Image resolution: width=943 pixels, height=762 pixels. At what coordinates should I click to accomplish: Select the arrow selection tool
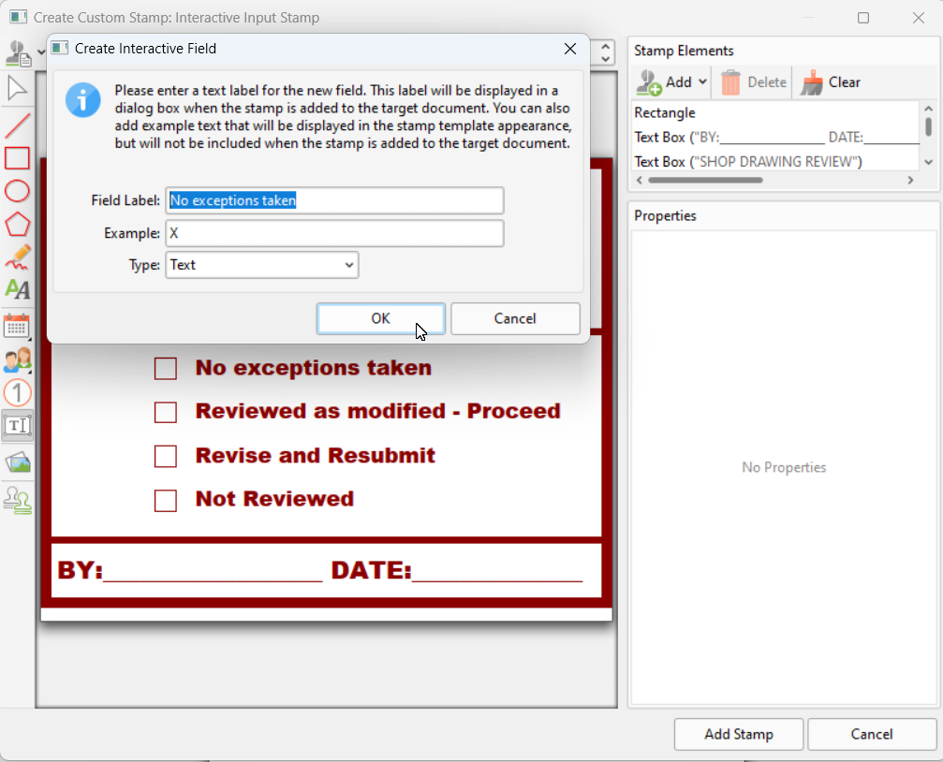[17, 87]
